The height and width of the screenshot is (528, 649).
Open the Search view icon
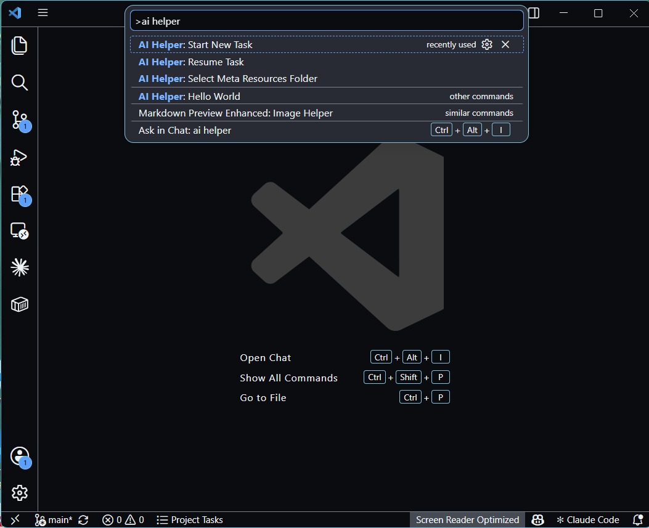click(19, 83)
